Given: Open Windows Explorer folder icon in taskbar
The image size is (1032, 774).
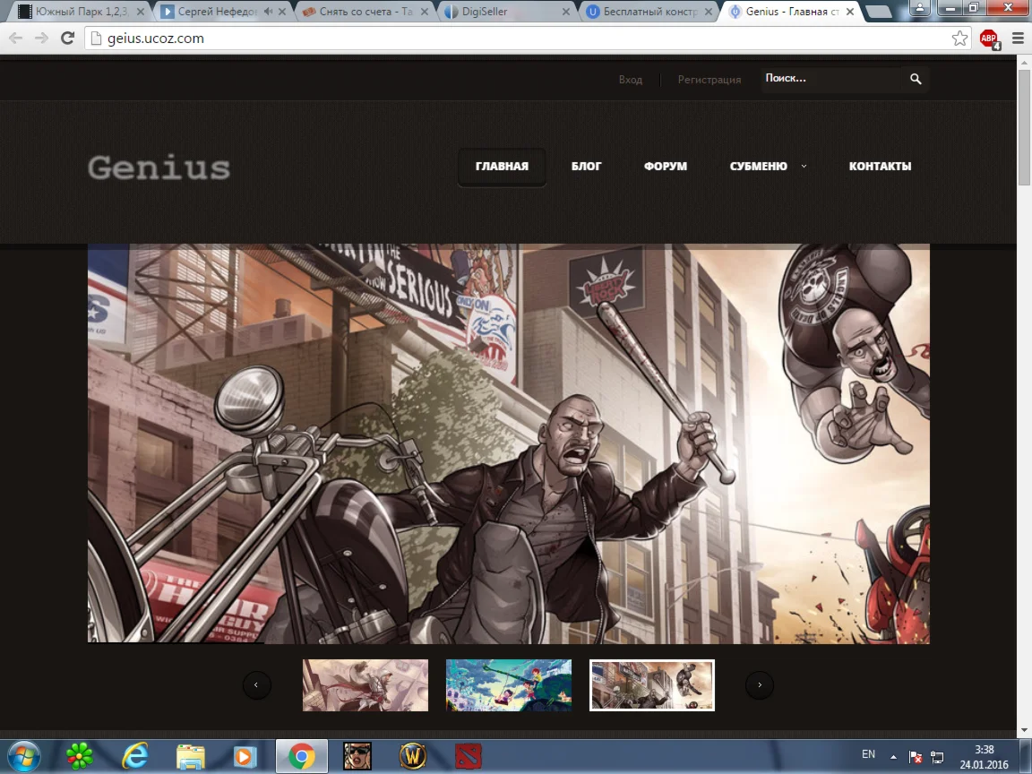Looking at the screenshot, I should (x=190, y=757).
